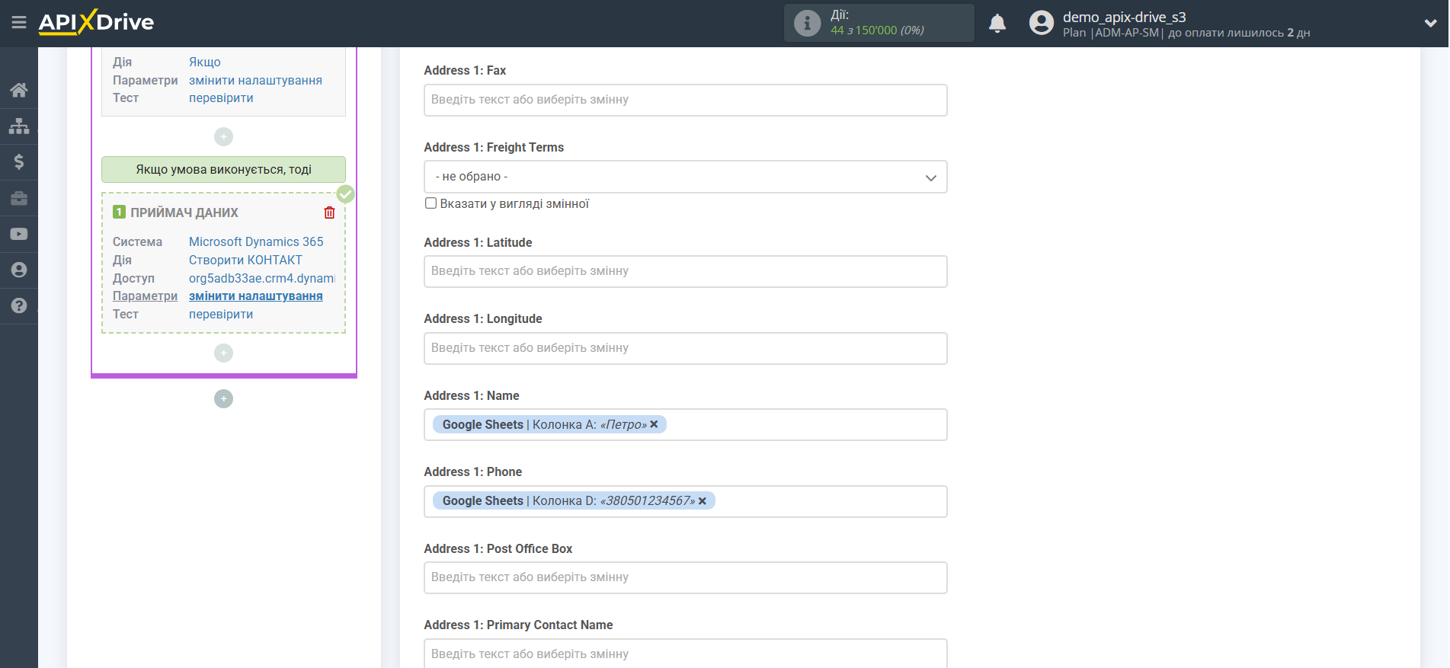Focus the Address 1: Longitude field
This screenshot has height=668, width=1450.
pos(685,348)
